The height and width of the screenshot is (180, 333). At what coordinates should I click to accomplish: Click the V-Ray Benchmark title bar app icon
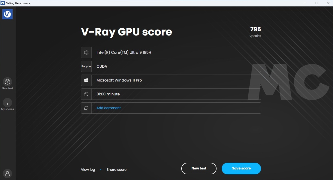3,3
